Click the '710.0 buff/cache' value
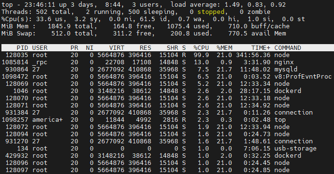 (x=259, y=26)
